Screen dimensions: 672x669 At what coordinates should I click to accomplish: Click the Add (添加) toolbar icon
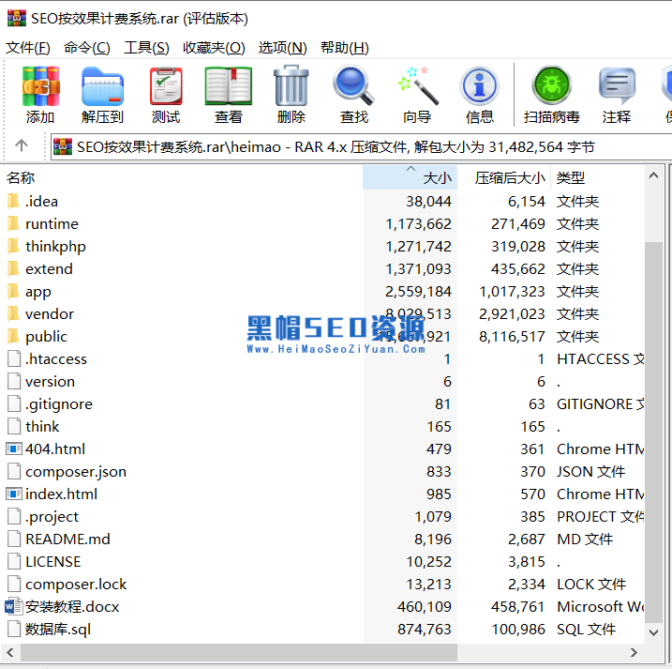tap(40, 95)
